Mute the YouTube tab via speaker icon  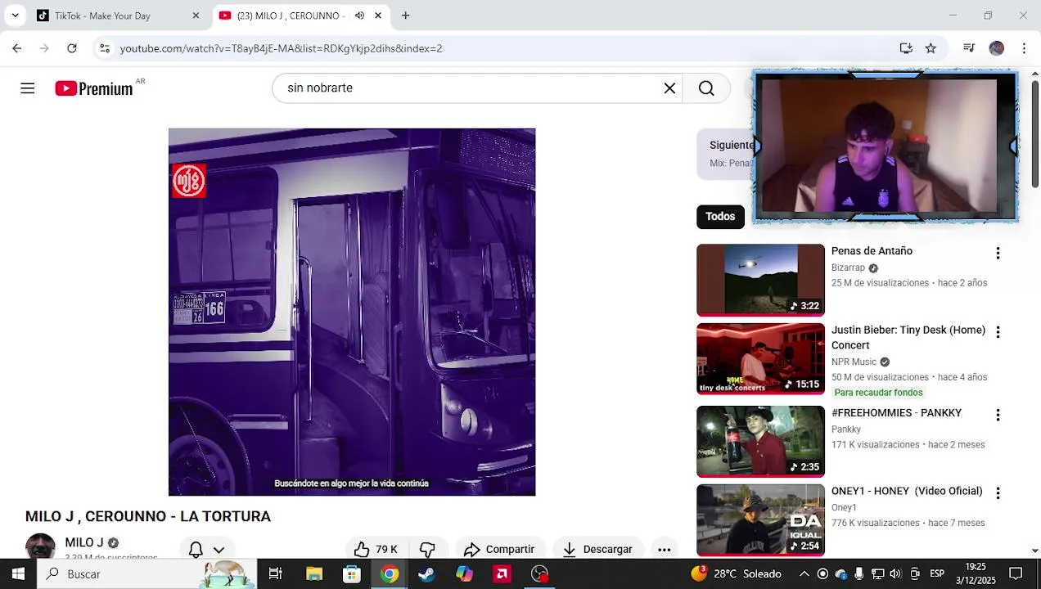[x=359, y=16]
